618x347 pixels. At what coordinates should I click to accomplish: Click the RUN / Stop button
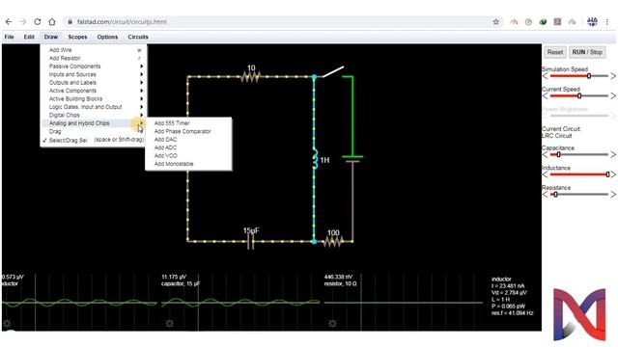(x=587, y=52)
